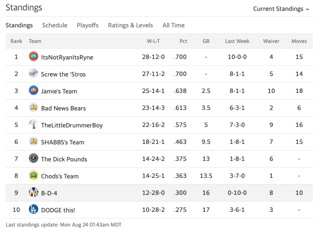The width and height of the screenshot is (320, 235).
Task: Click SHABBS's Team avatar icon
Action: pyautogui.click(x=33, y=142)
